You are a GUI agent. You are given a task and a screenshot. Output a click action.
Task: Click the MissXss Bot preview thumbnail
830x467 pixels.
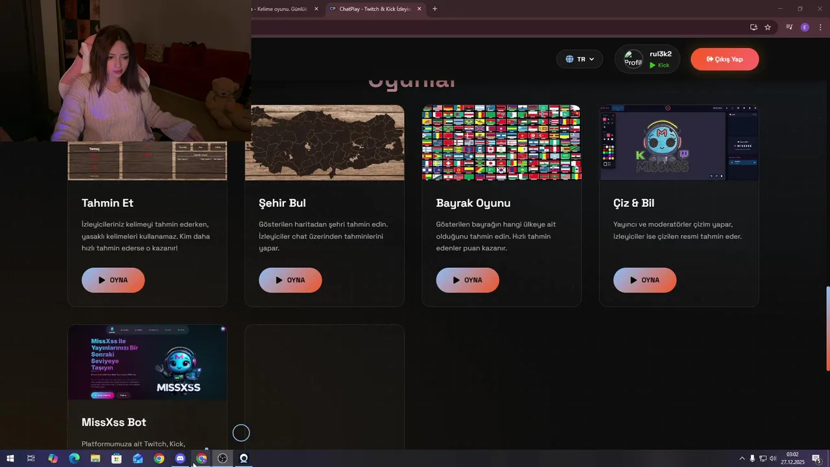(147, 363)
